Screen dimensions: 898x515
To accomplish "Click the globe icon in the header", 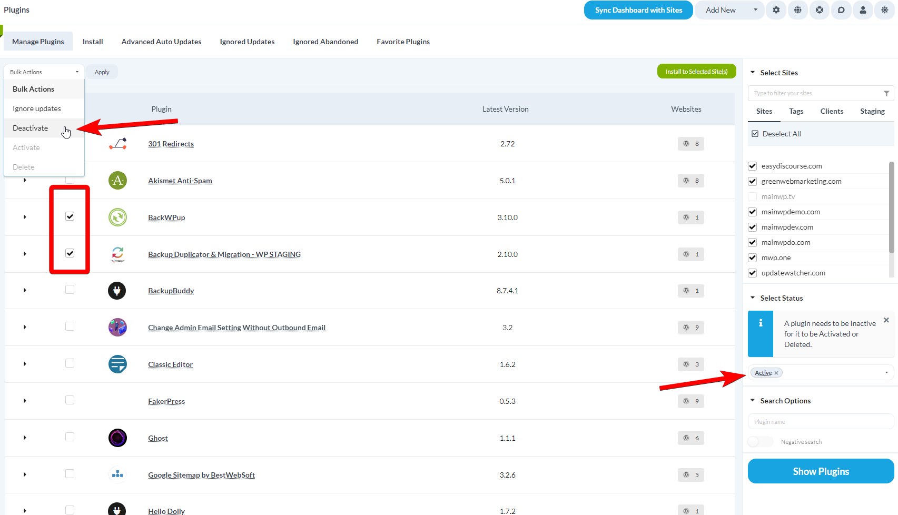I will pos(797,10).
